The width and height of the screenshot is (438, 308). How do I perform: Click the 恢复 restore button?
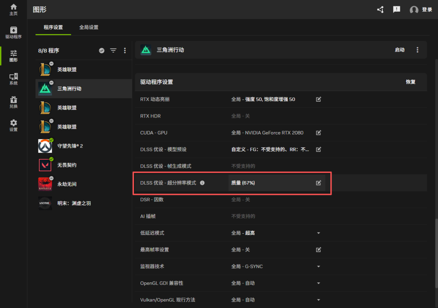[x=410, y=82]
